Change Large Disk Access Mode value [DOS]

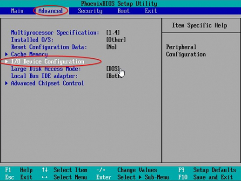coord(113,69)
